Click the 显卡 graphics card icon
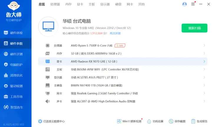The image size is (212, 127). 47,61
